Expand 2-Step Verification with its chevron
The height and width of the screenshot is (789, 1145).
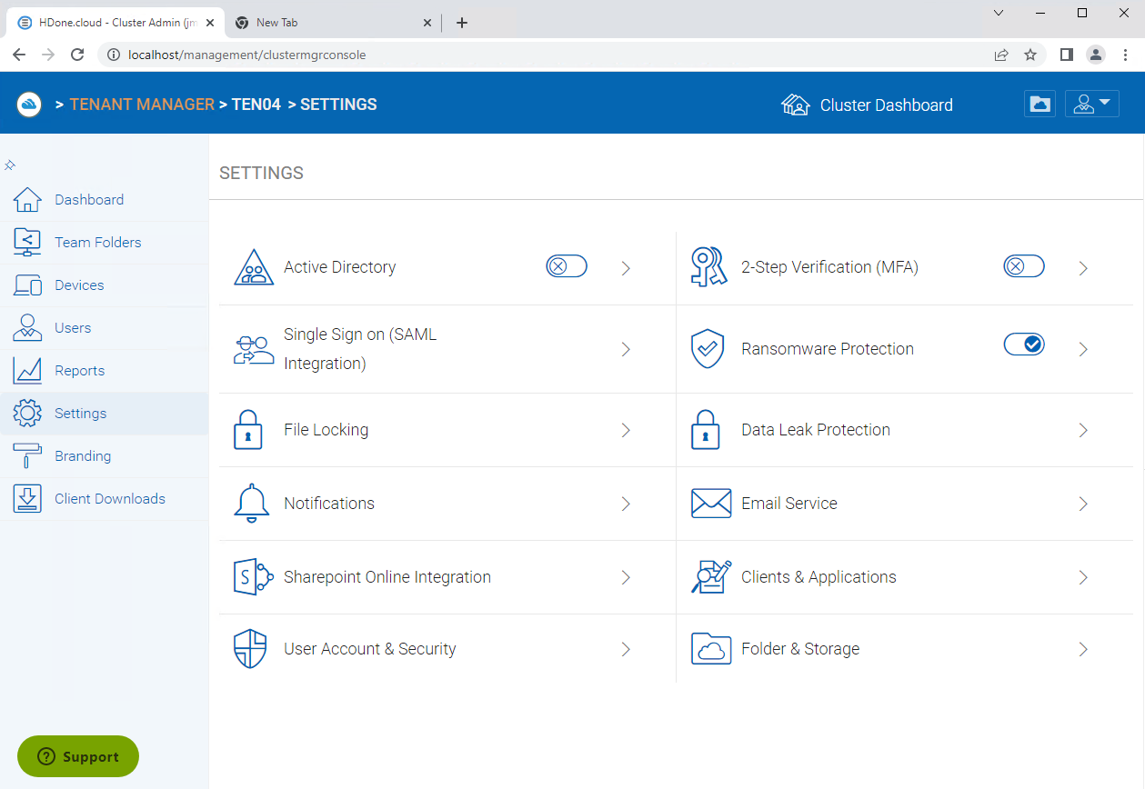coord(1083,268)
